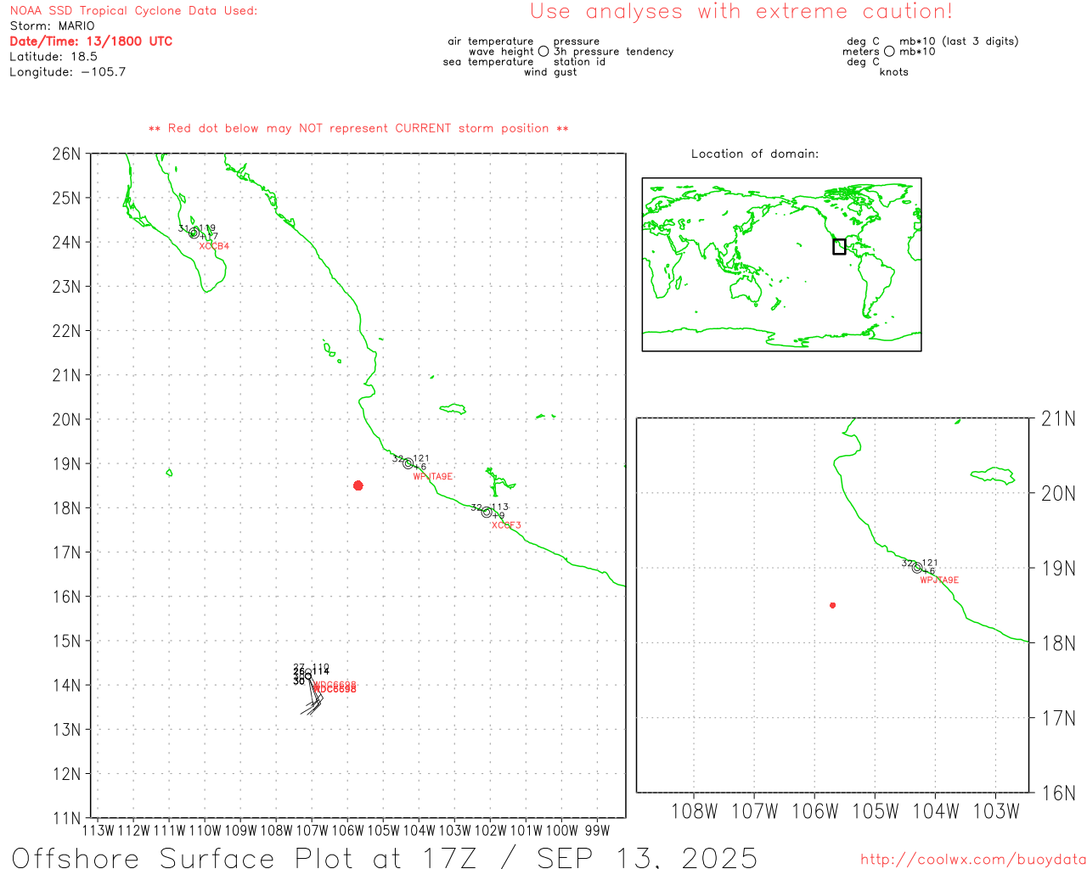Click the 113W longitude axis label
The width and height of the screenshot is (1087, 869).
tap(98, 831)
